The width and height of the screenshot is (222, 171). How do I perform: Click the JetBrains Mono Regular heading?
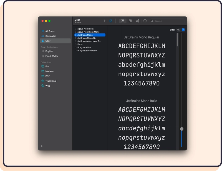[x=142, y=37]
